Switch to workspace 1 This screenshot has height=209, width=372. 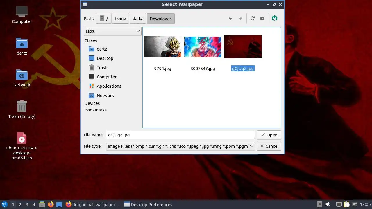pyautogui.click(x=13, y=205)
